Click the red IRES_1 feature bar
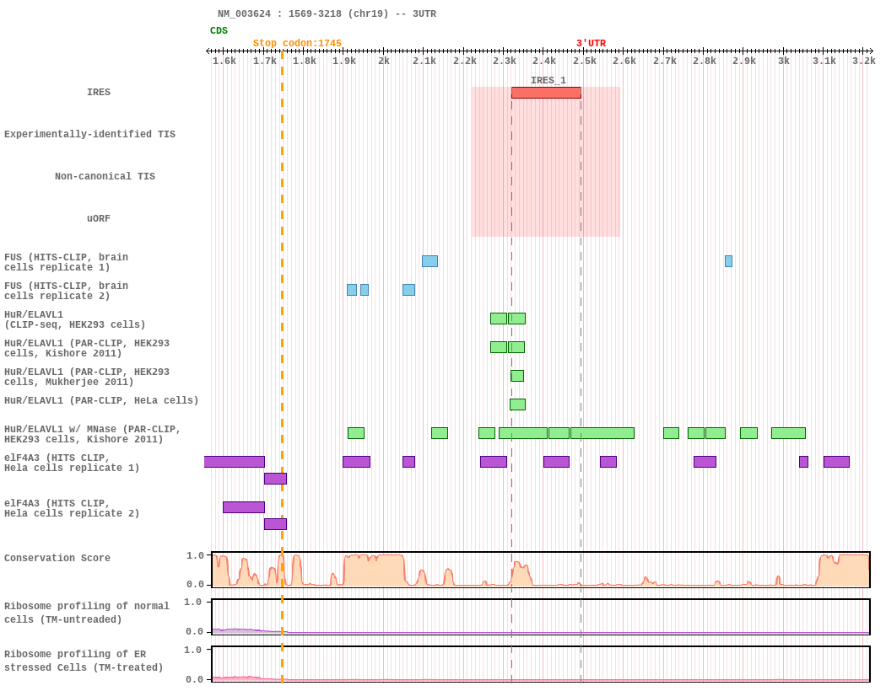The height and width of the screenshot is (691, 886). tap(546, 93)
